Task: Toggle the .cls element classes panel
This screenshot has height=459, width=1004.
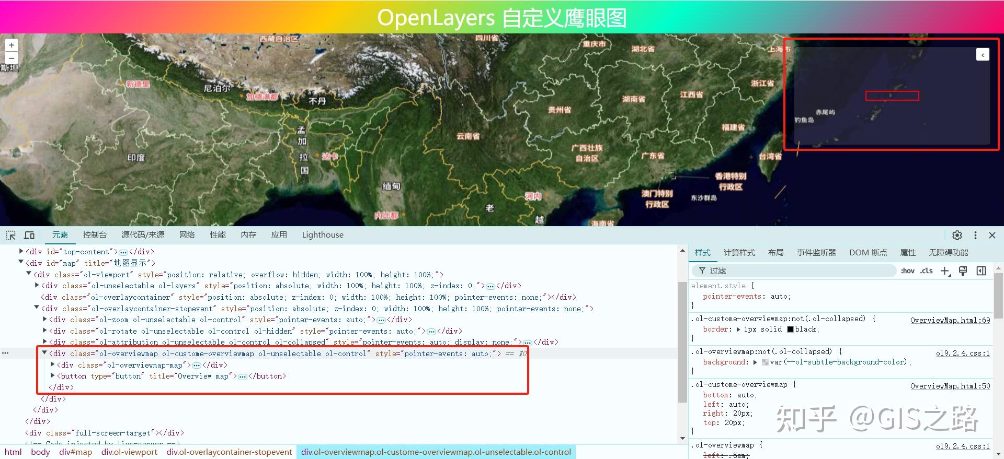Action: [927, 270]
